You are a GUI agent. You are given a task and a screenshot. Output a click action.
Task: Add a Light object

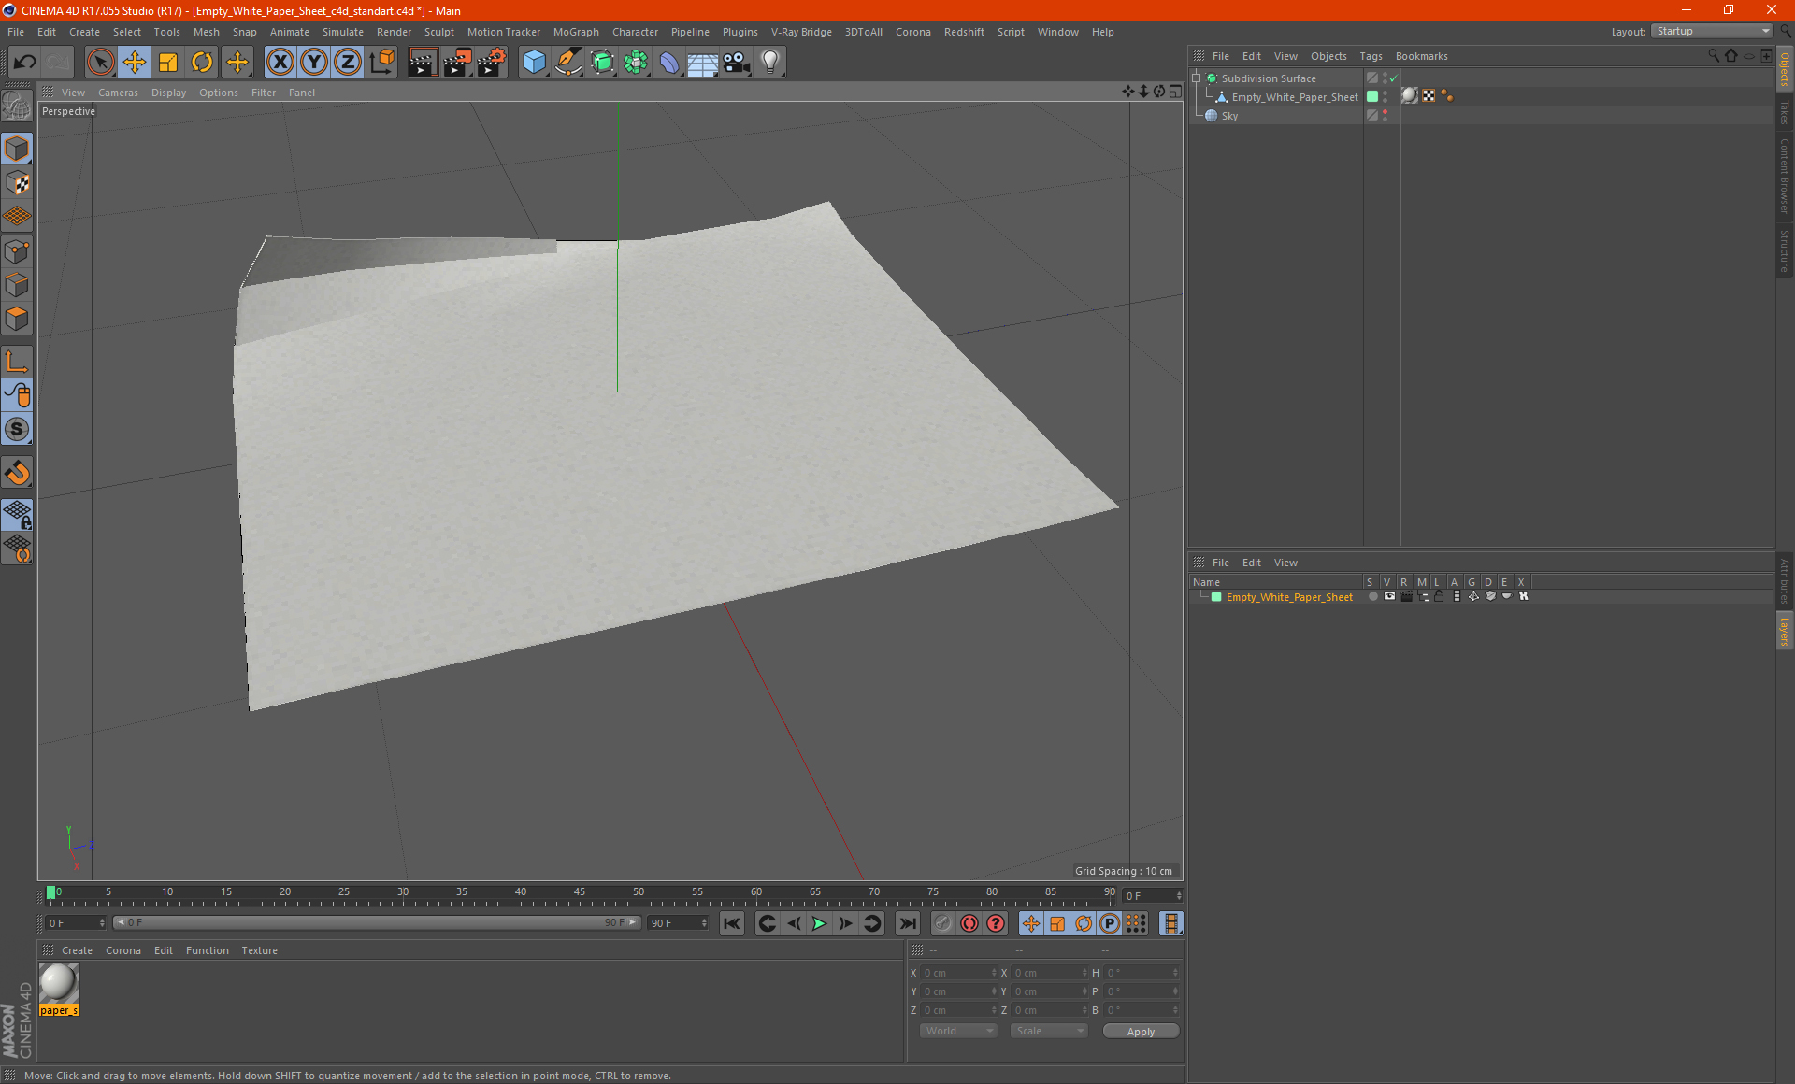point(770,63)
